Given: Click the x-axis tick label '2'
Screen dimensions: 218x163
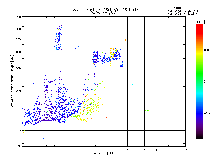Looking at the screenshot, I should 63,150.
